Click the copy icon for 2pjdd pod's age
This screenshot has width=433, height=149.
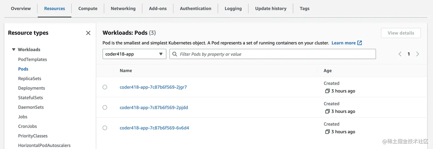327,111
